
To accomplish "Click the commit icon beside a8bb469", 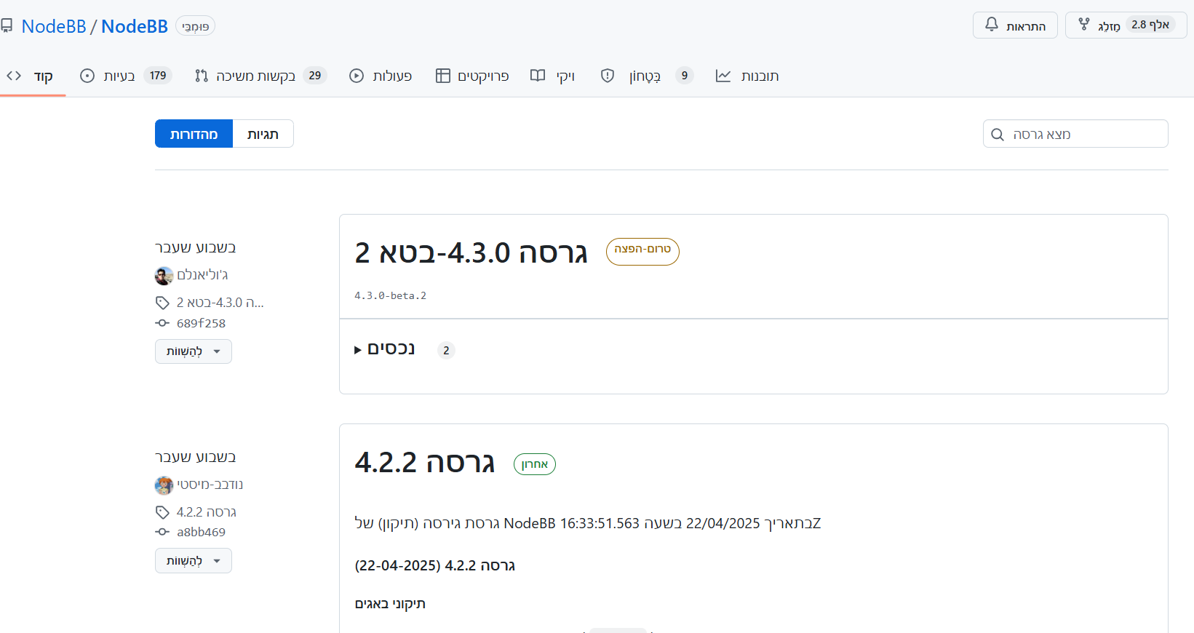I will pos(162,532).
